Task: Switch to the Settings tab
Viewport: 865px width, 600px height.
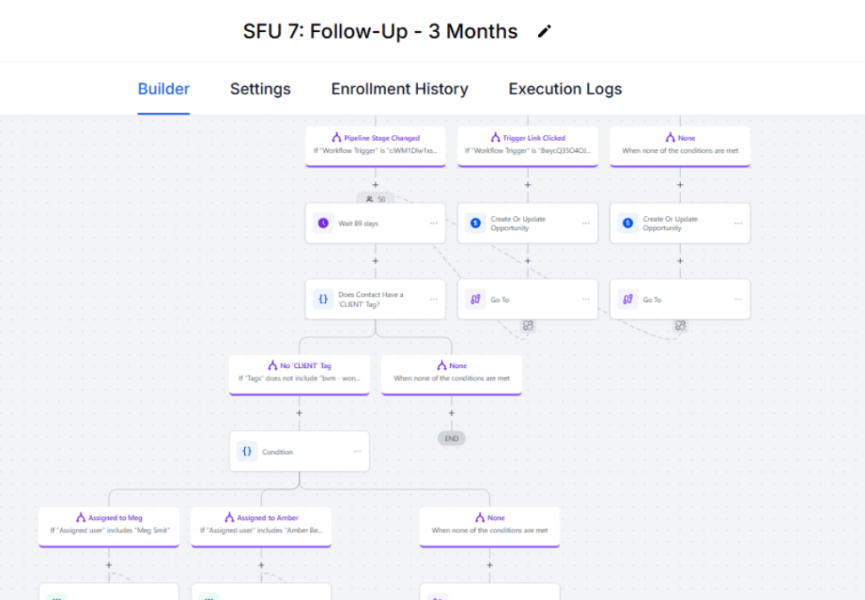Action: pyautogui.click(x=260, y=89)
